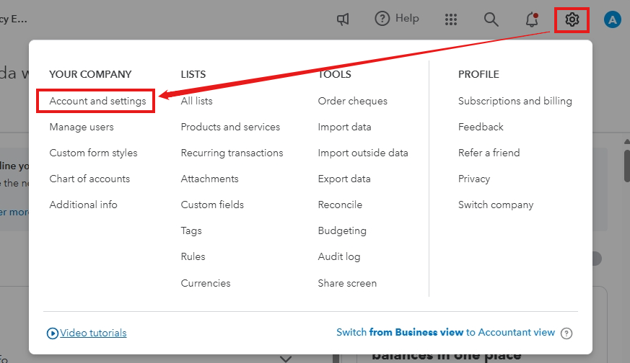
Task: Click the business view info icon
Action: pos(566,333)
